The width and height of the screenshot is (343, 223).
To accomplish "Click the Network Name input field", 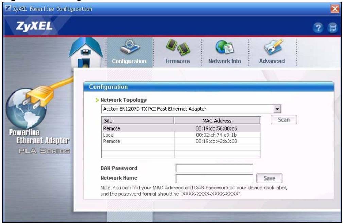I will tap(215, 178).
